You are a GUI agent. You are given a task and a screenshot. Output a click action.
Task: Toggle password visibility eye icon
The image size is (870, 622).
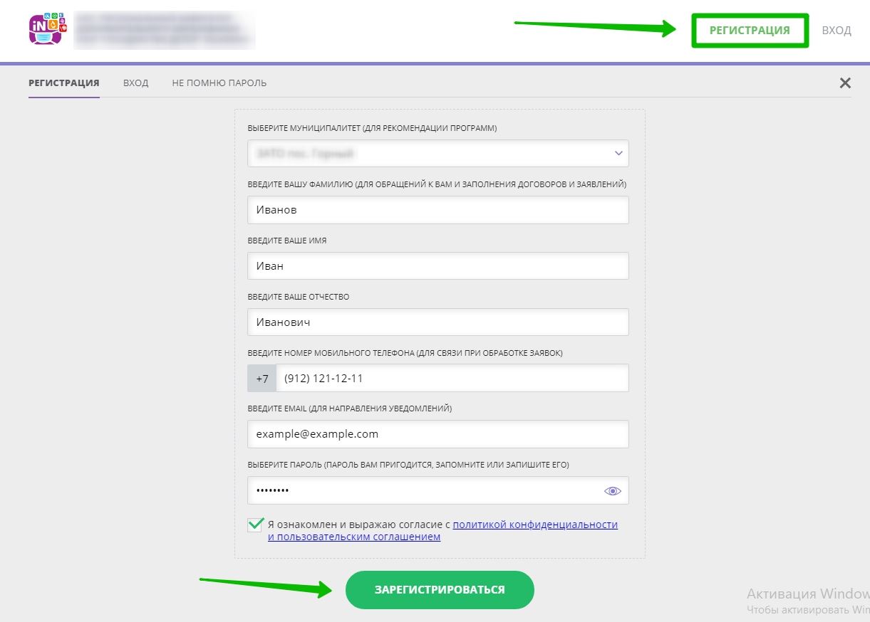[x=612, y=491]
